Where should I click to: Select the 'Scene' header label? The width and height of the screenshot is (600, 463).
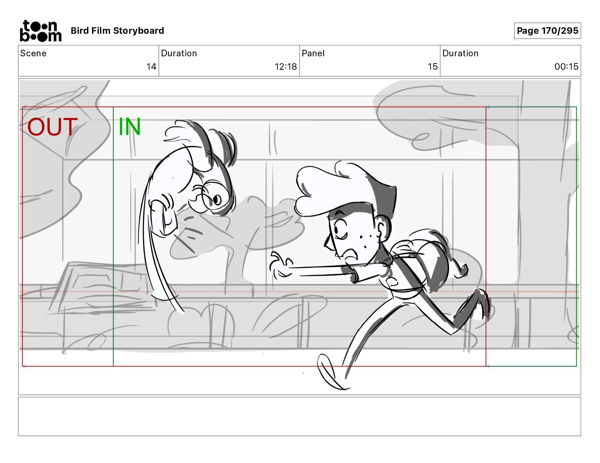(33, 53)
